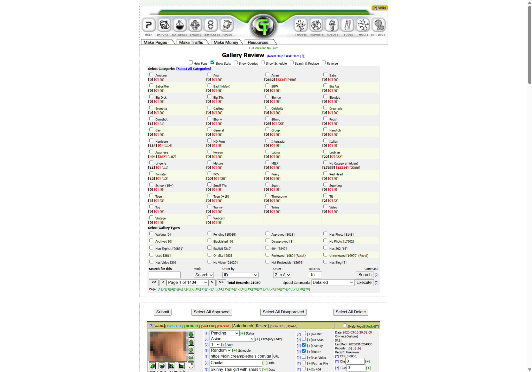This screenshot has width=532, height=372.
Task: Open the Pages icon
Action: click(x=227, y=25)
